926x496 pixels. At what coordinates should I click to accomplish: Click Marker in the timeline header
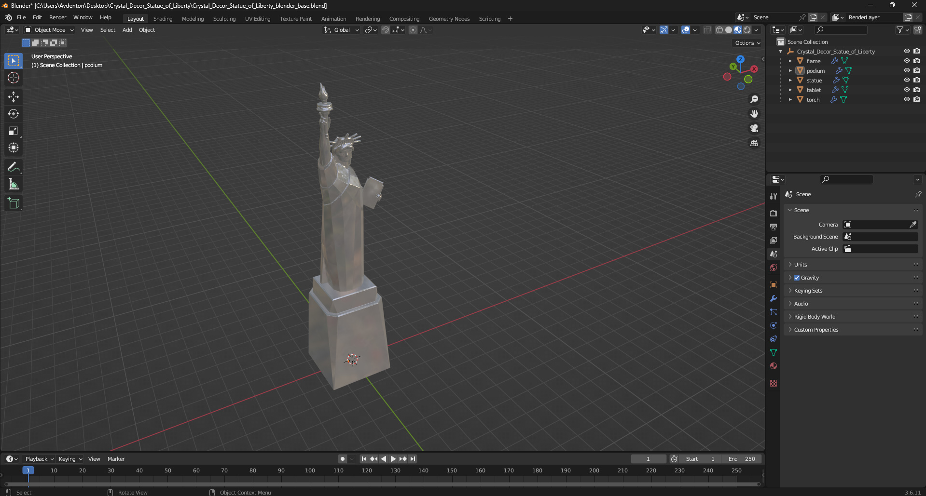[x=116, y=459]
